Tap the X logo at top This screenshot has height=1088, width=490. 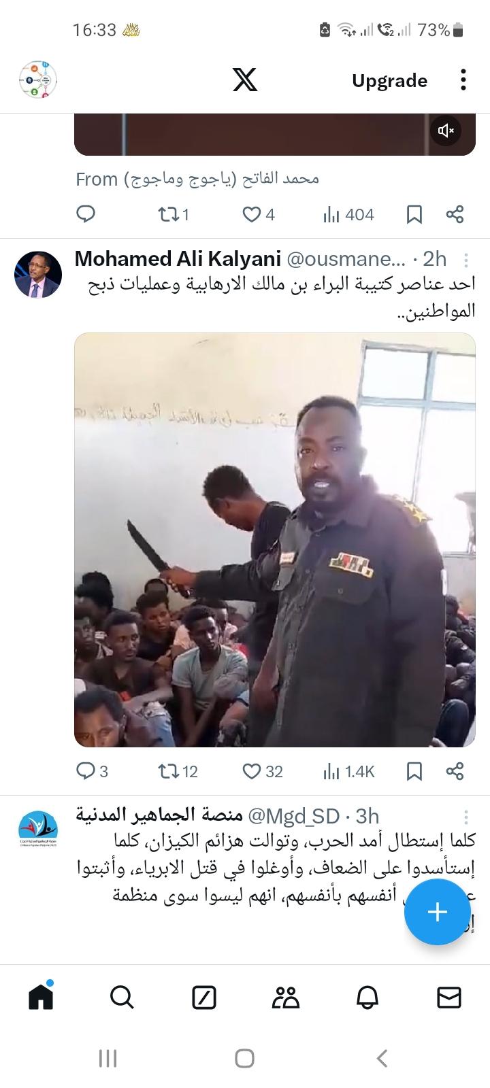pyautogui.click(x=245, y=80)
